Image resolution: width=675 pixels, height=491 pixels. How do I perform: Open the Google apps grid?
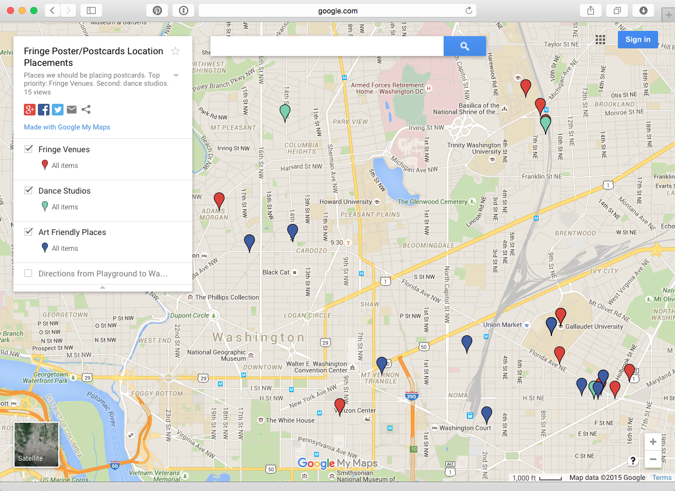pyautogui.click(x=600, y=40)
